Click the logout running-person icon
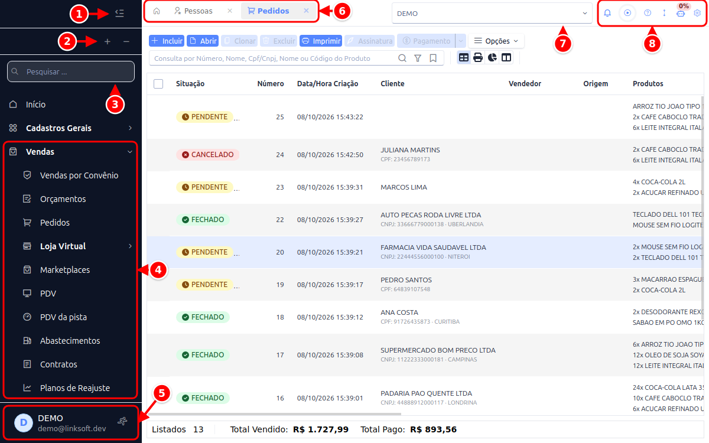The height and width of the screenshot is (443, 709). pyautogui.click(x=122, y=422)
